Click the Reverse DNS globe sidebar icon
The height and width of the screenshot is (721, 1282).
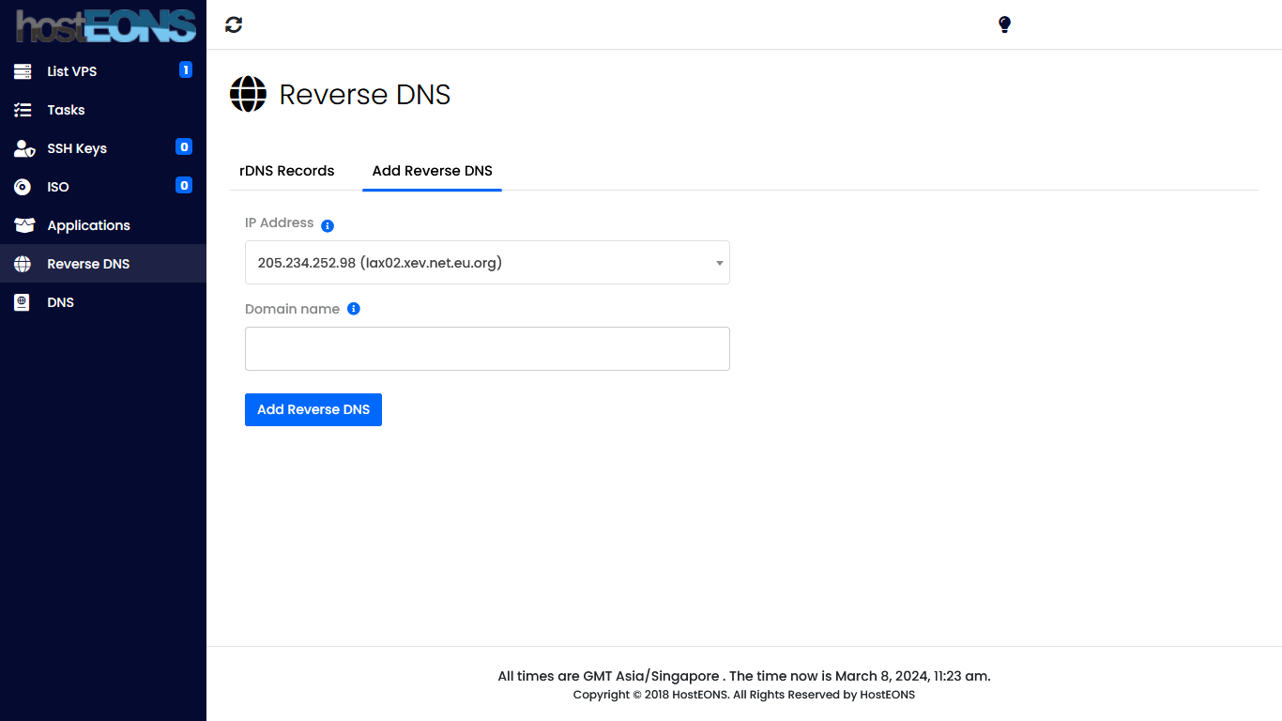pos(23,264)
